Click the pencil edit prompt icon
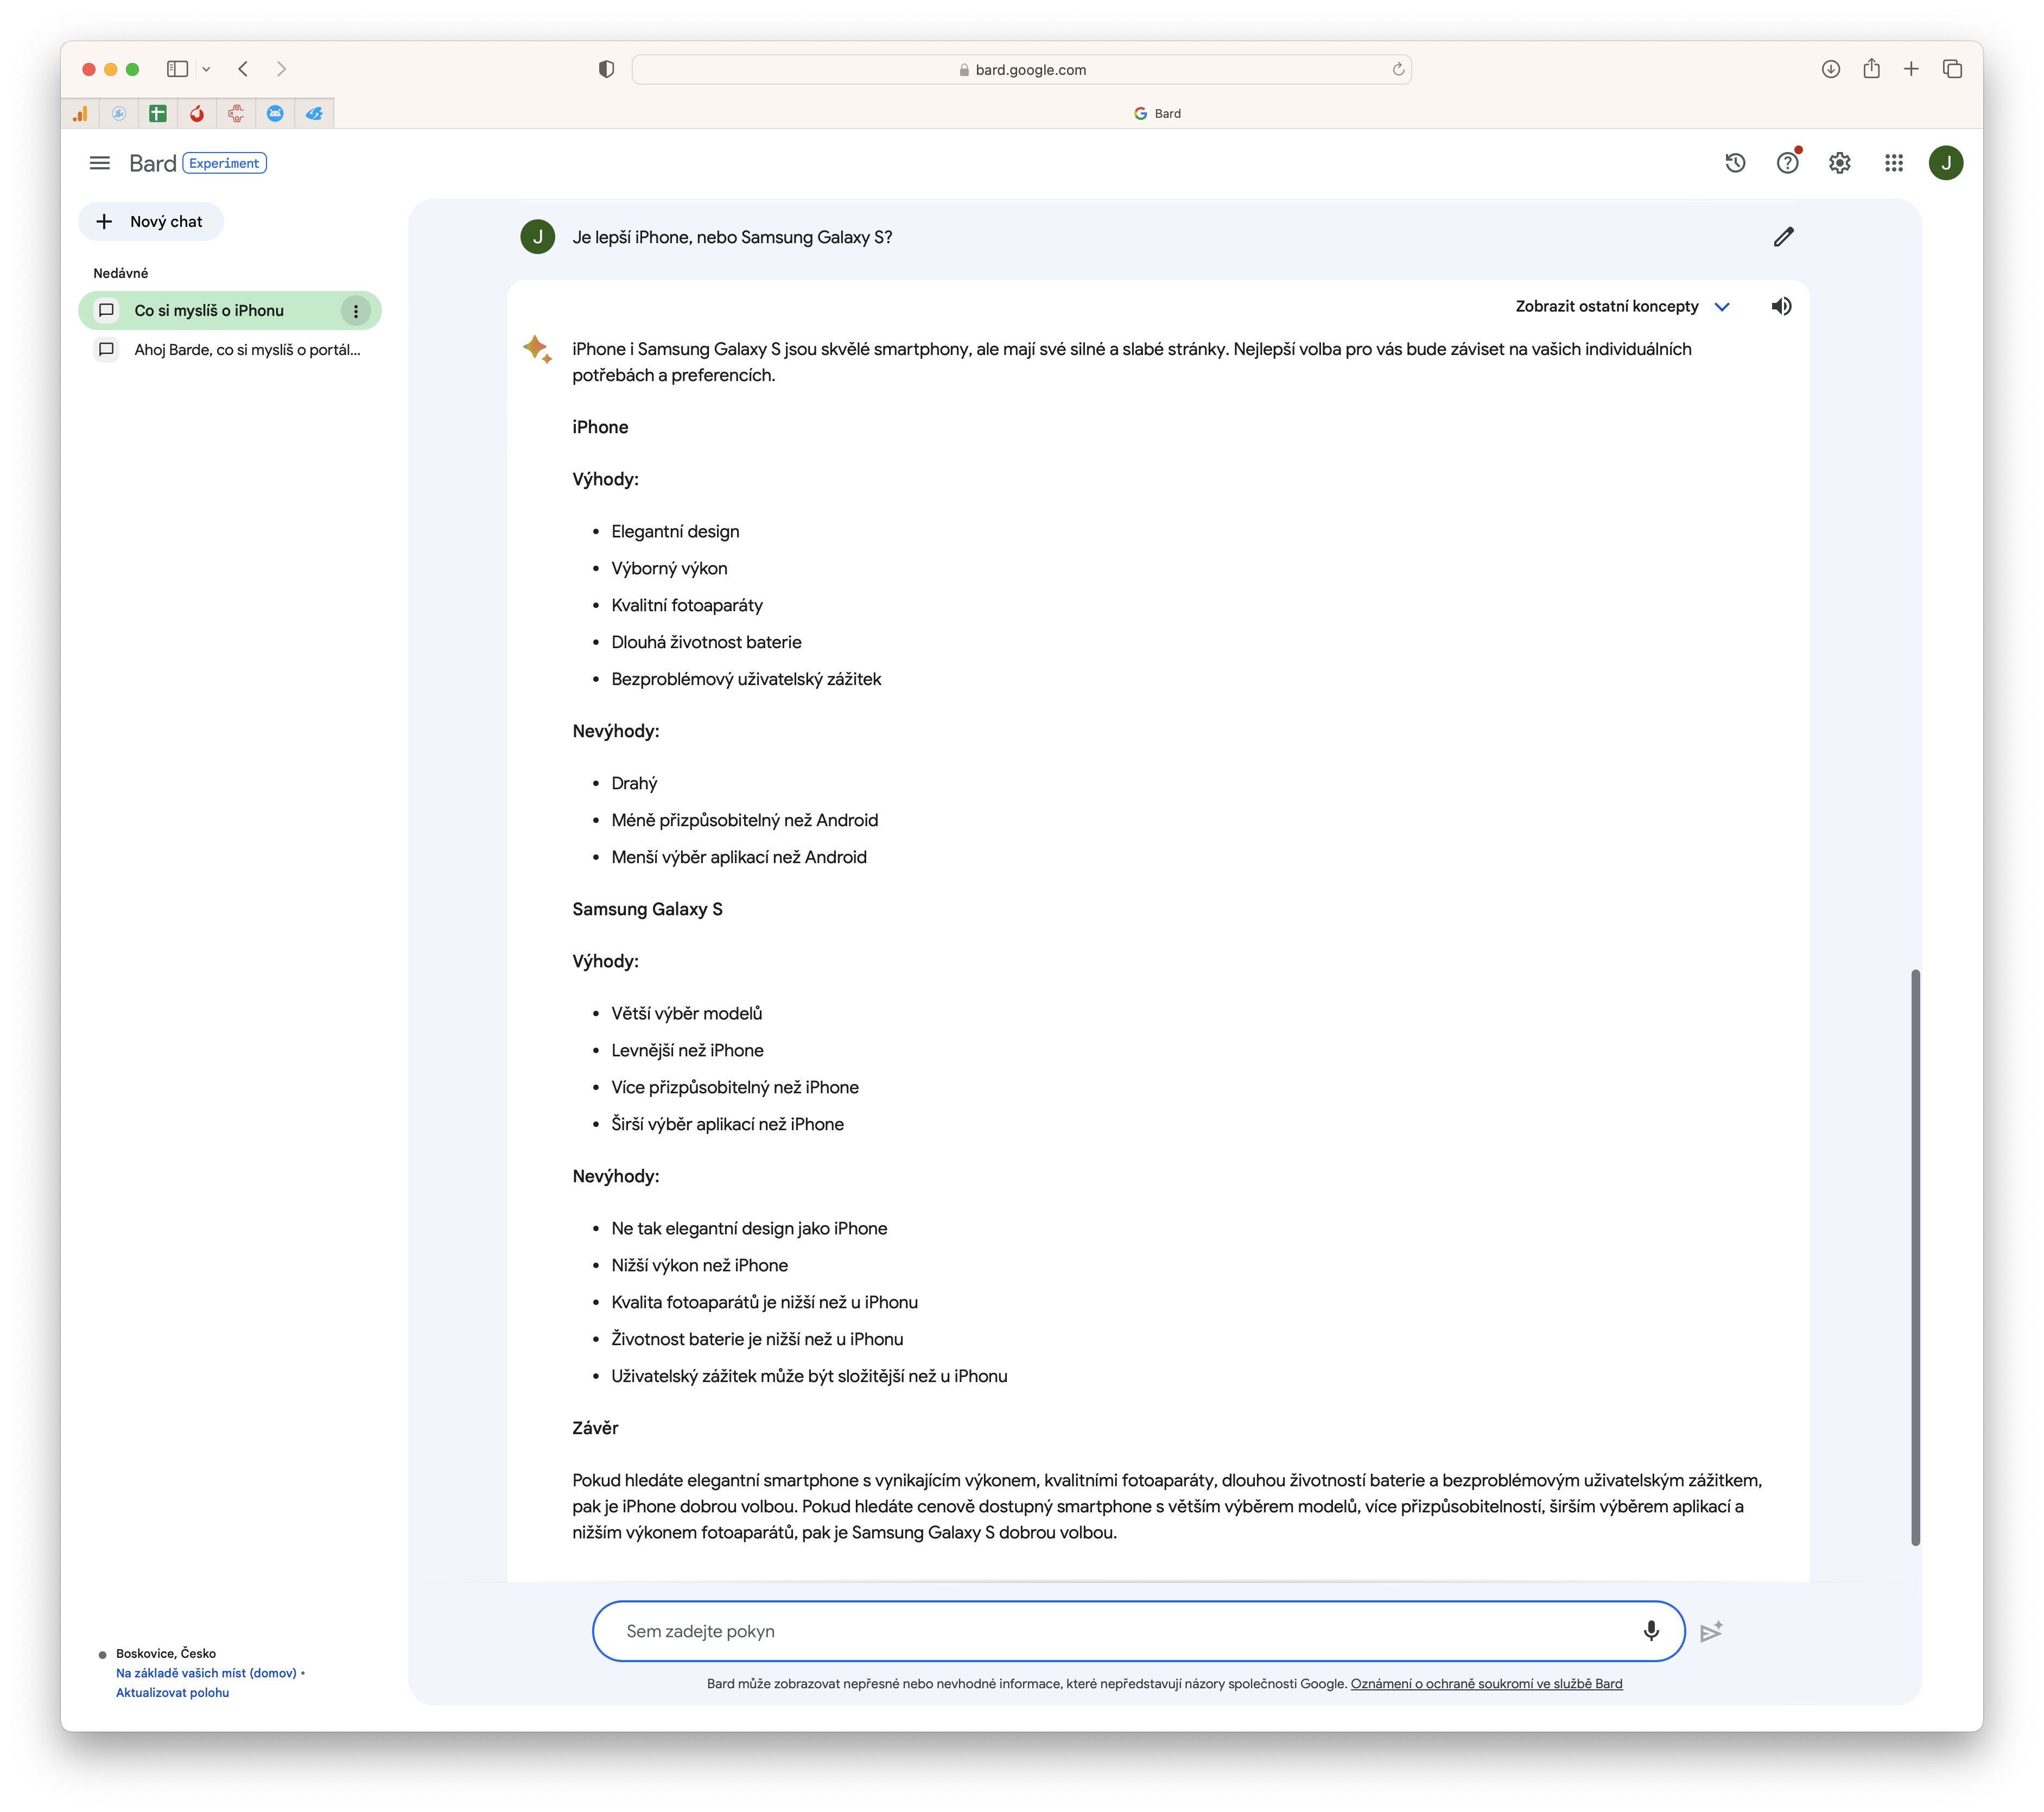The image size is (2044, 1812). click(x=1783, y=237)
